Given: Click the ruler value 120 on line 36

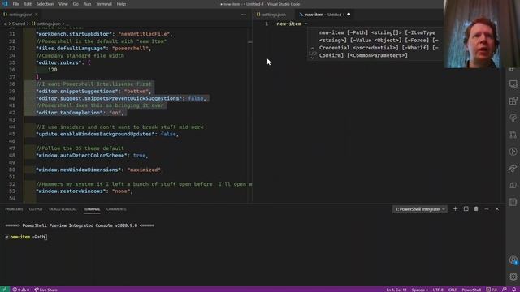Looking at the screenshot, I should coord(52,70).
